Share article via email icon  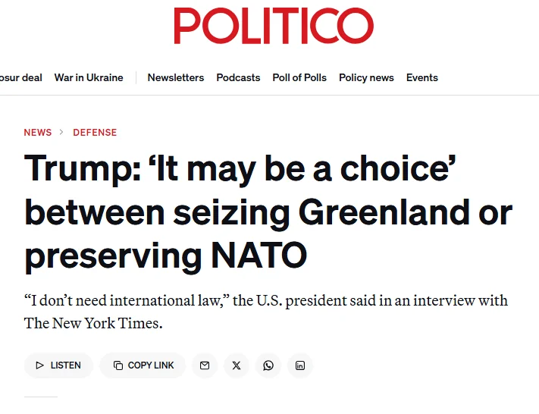(x=204, y=365)
